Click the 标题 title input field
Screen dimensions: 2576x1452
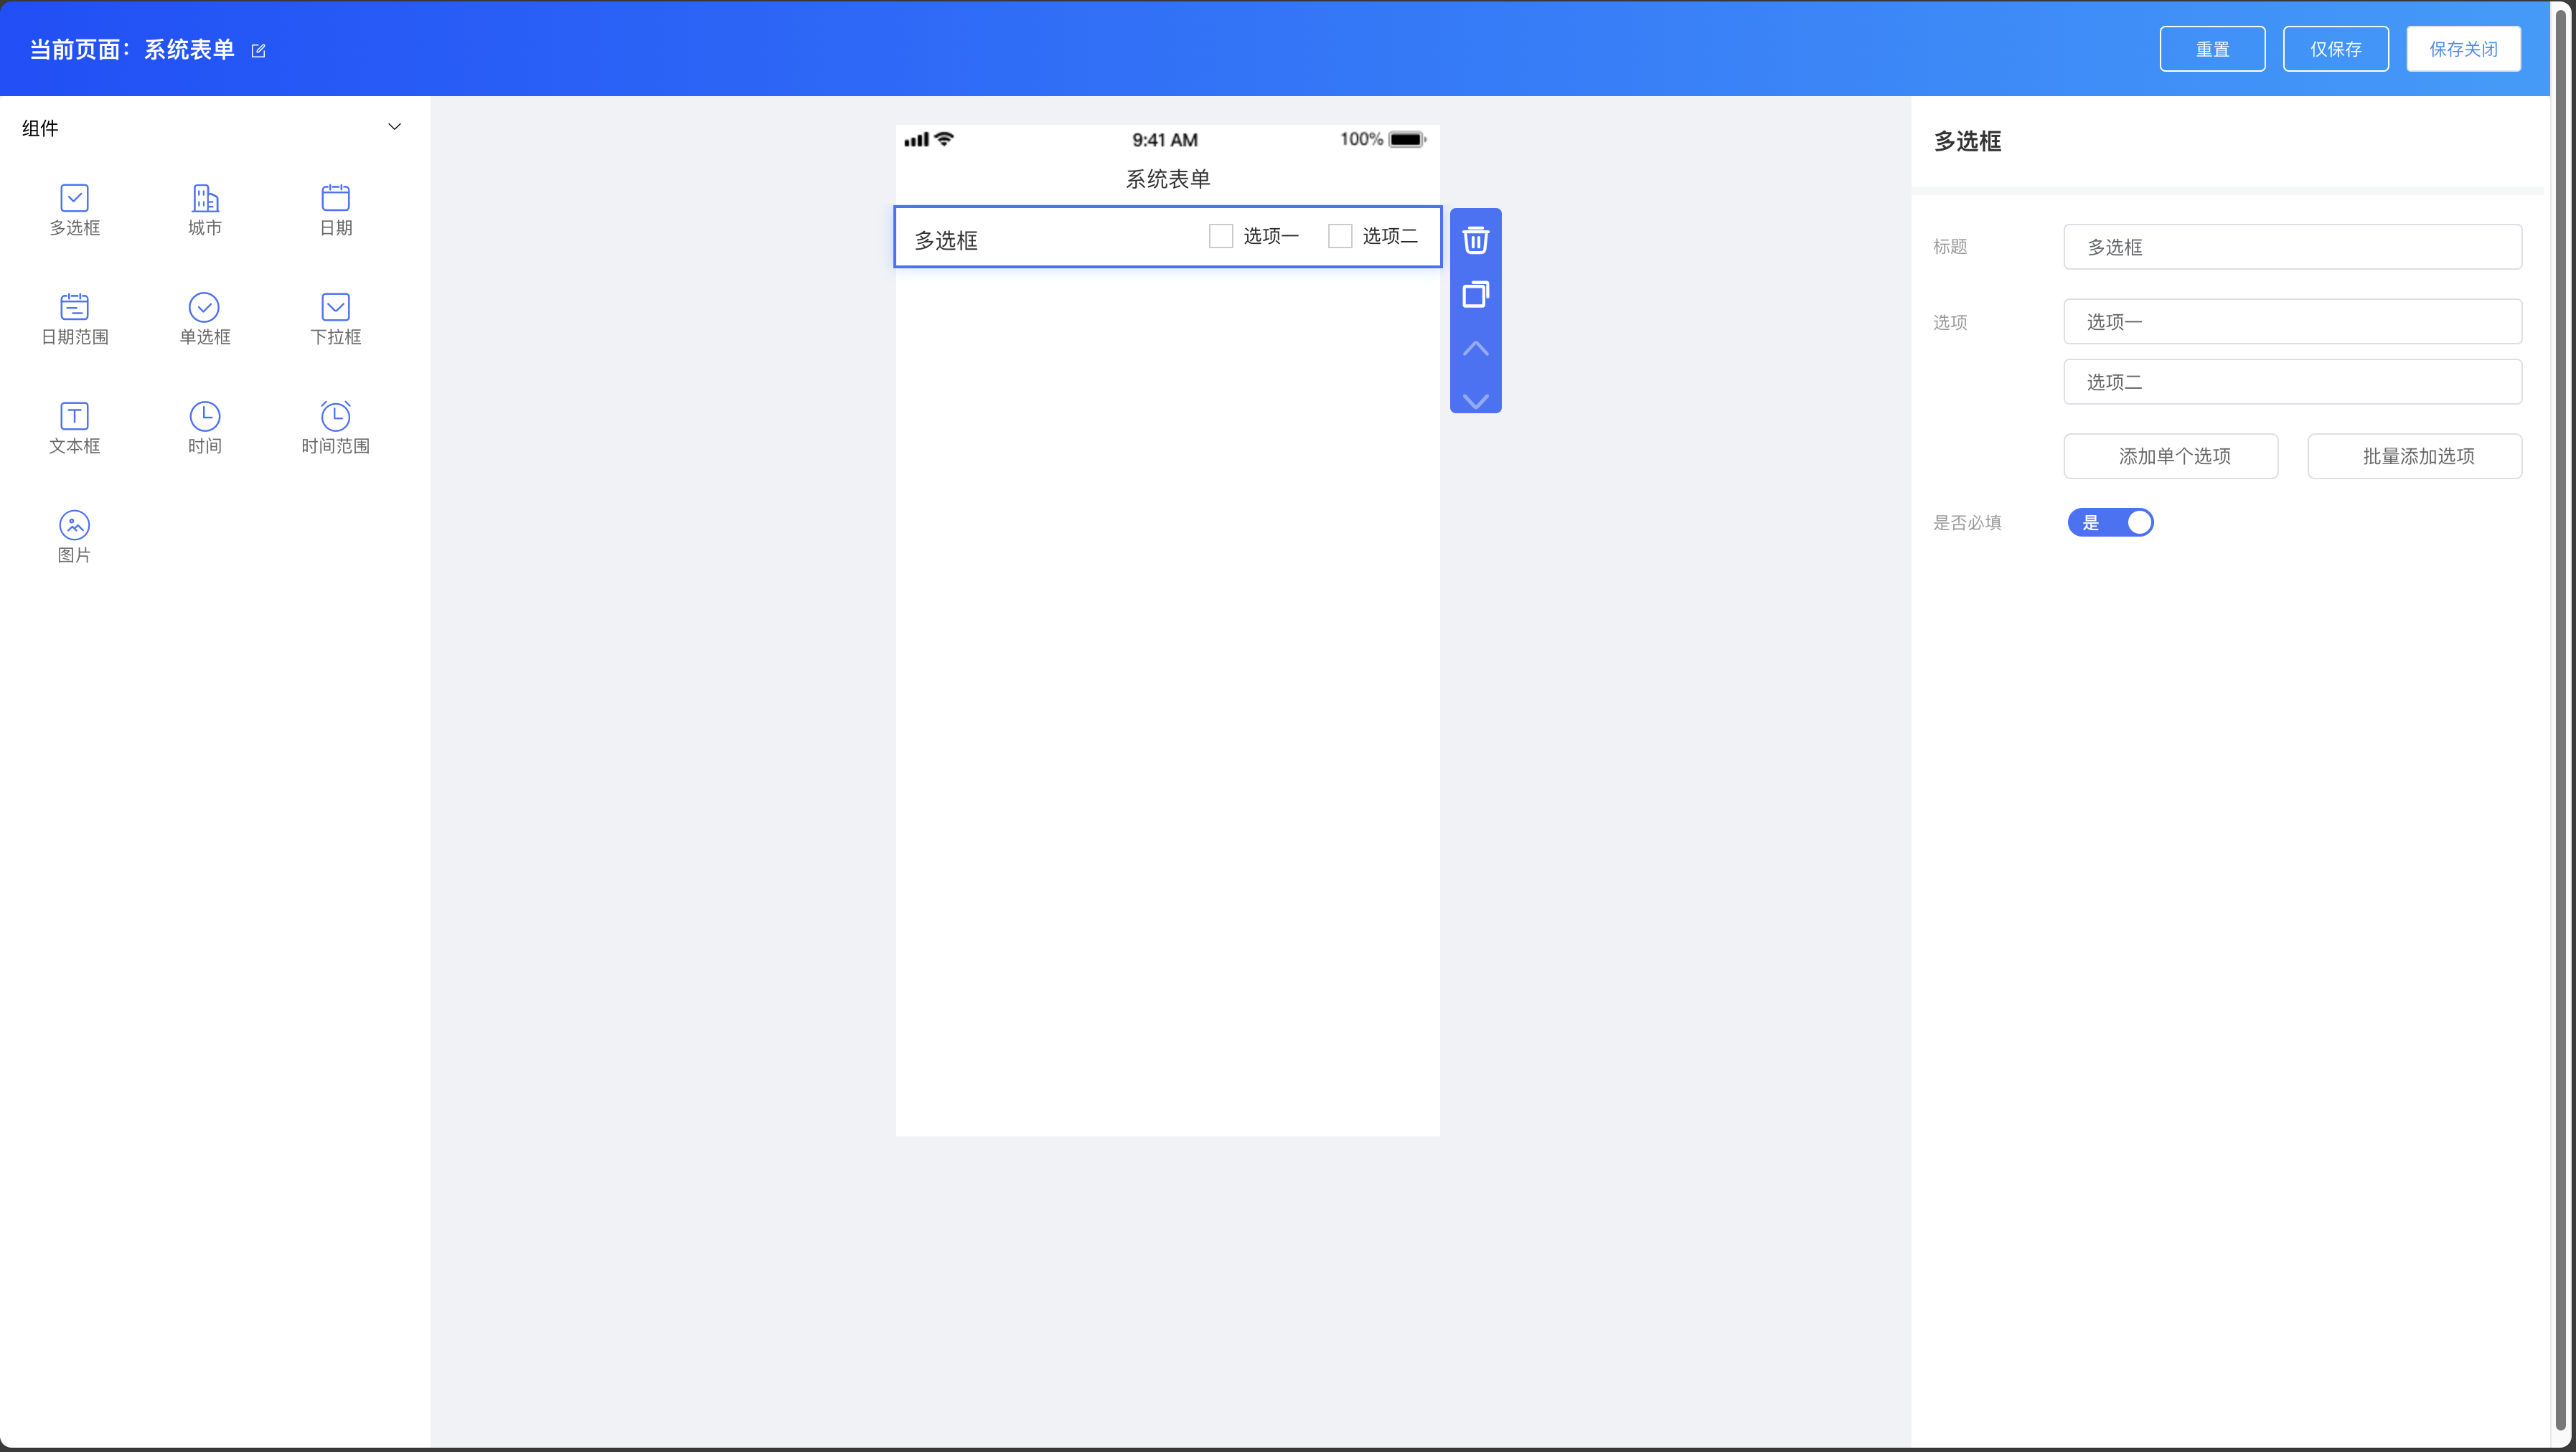[x=2292, y=247]
